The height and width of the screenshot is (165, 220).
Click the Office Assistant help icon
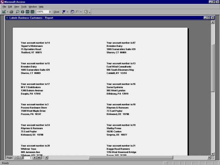86,12
